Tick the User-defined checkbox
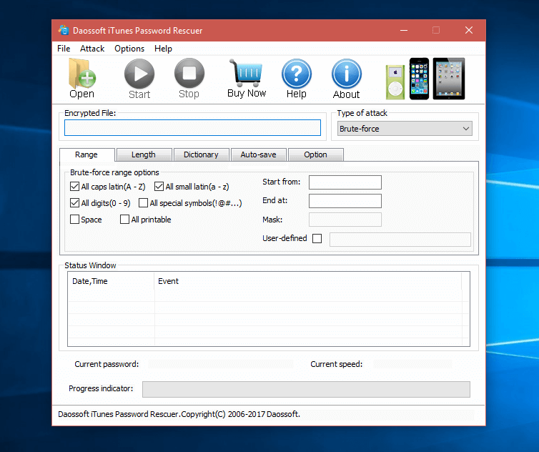 click(x=317, y=238)
